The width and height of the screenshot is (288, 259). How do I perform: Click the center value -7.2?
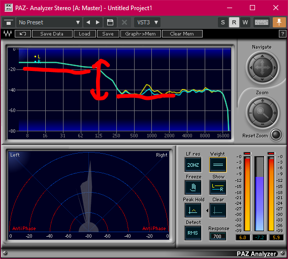tap(260, 237)
